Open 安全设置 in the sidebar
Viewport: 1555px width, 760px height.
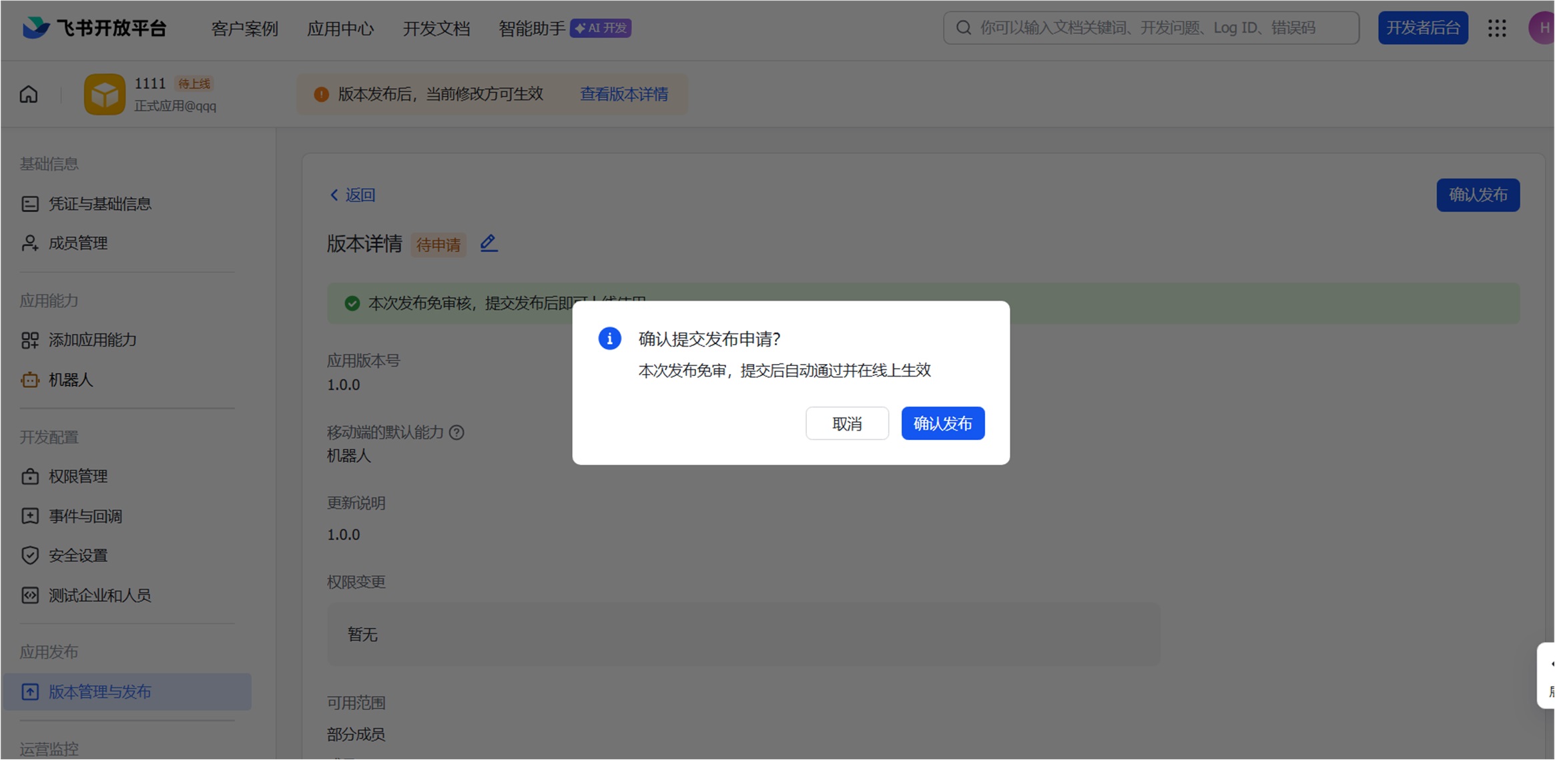(77, 555)
